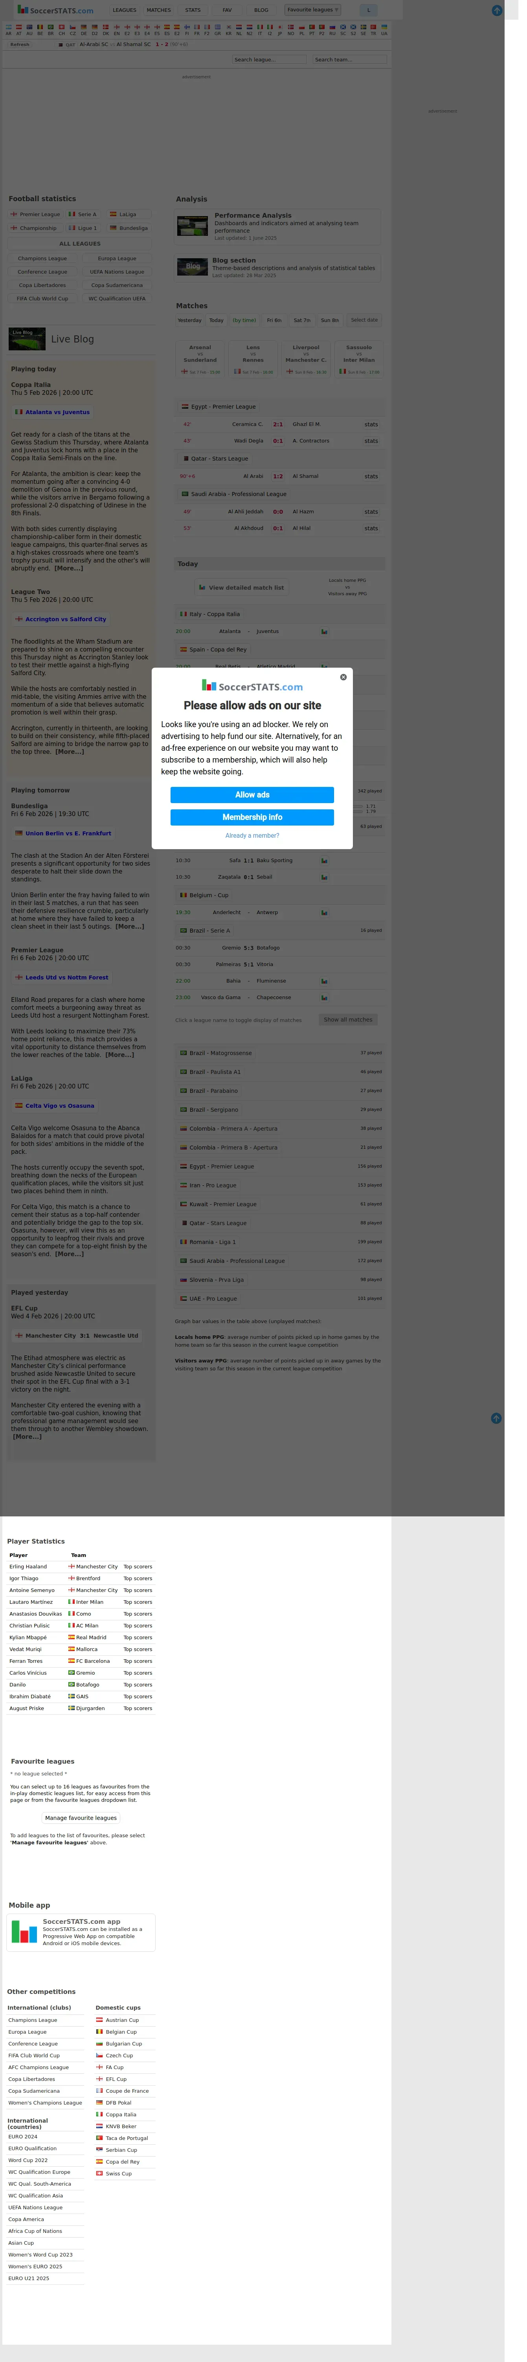Open the Live Blog thumbnail image
This screenshot has width=527, height=2362.
pyautogui.click(x=27, y=339)
